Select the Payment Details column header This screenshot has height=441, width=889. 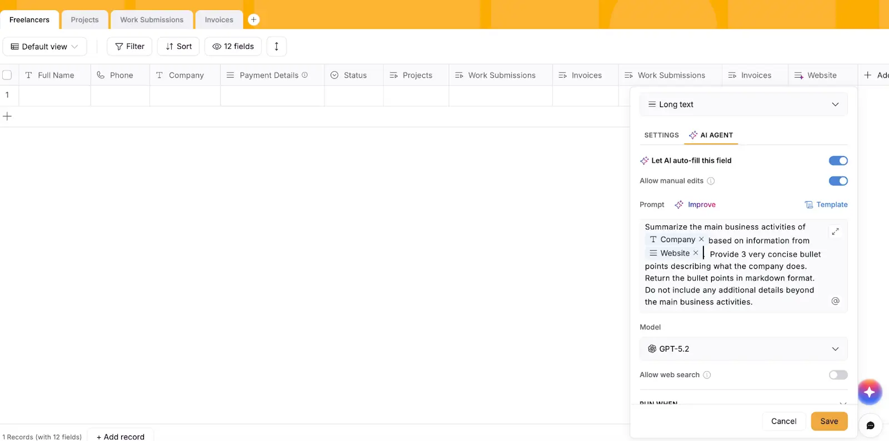pyautogui.click(x=272, y=75)
